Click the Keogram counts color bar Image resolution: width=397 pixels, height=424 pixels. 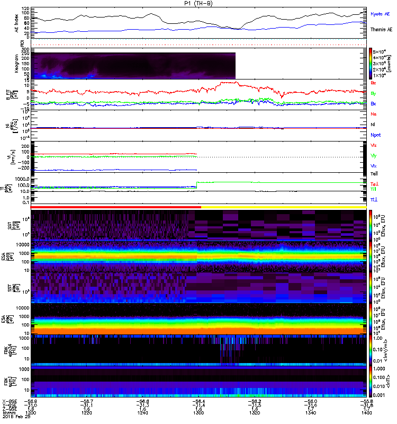tap(370, 64)
